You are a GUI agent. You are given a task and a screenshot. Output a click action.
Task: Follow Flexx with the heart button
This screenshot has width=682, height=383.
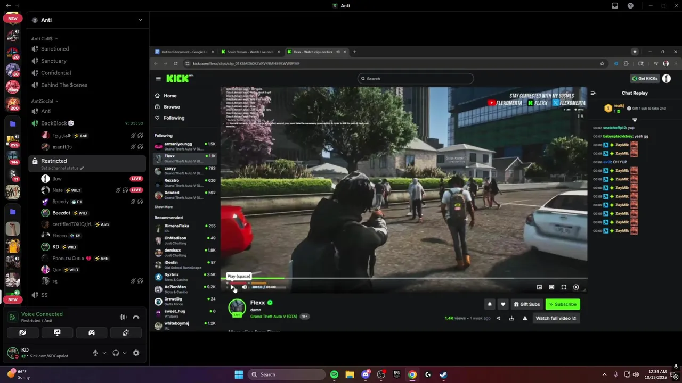503,304
